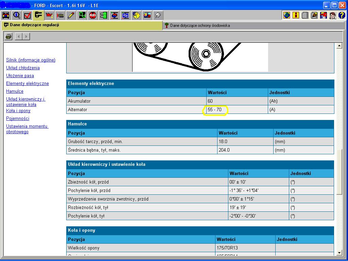Switch to Dane dotyczące ochrony środowiska tab

[x=200, y=25]
